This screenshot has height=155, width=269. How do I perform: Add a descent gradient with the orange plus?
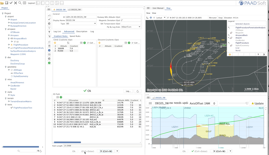[x=99, y=43]
